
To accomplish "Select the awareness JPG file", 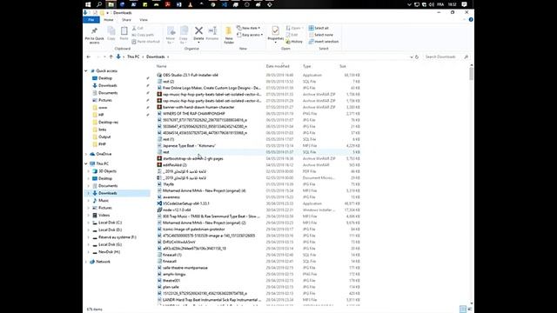I will point(171,197).
